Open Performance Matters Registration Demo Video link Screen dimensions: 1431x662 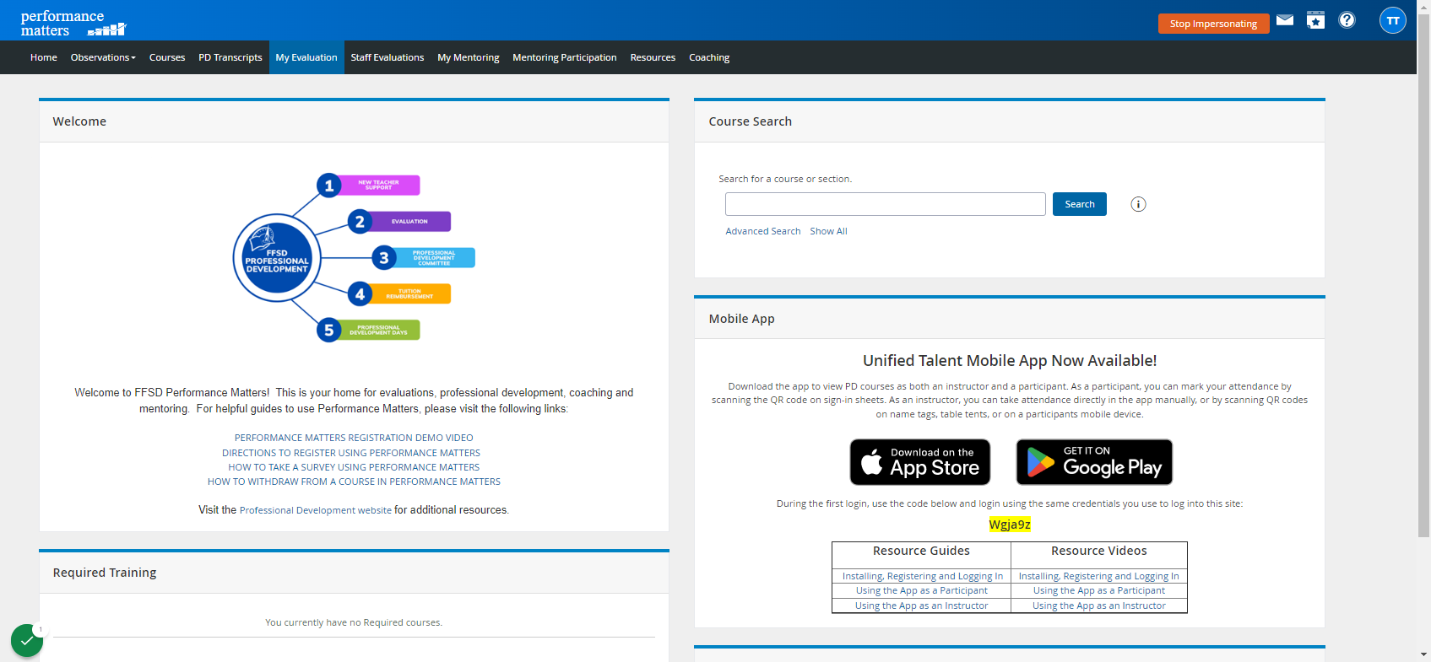click(354, 438)
